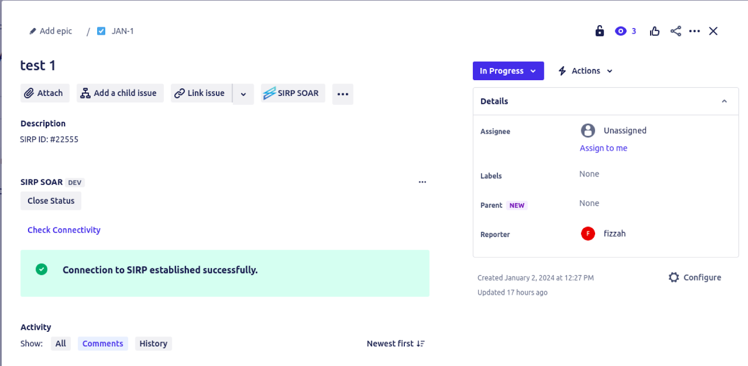Toggle the watch eye icon
748x366 pixels.
[x=621, y=31]
